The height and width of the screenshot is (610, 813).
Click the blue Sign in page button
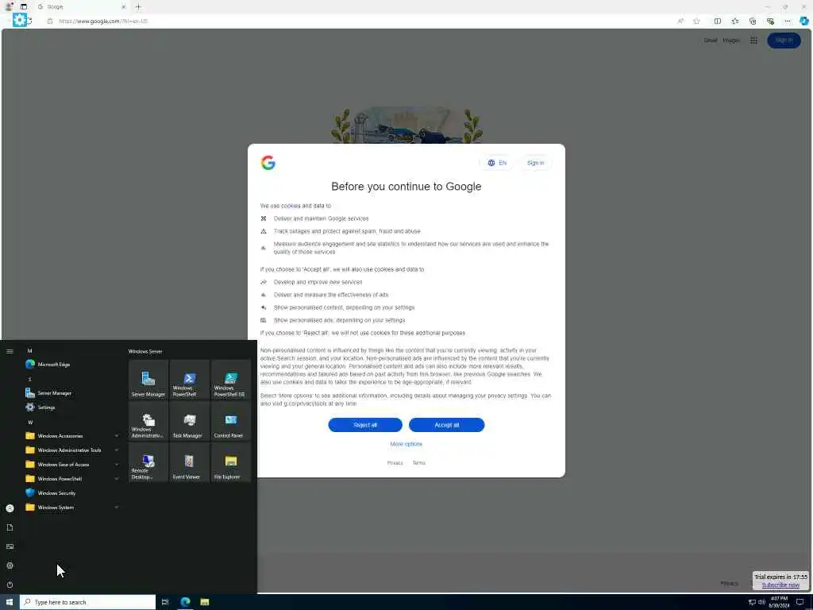[784, 41]
